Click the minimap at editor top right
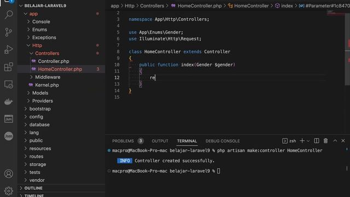This screenshot has width=350, height=197. 336,13
